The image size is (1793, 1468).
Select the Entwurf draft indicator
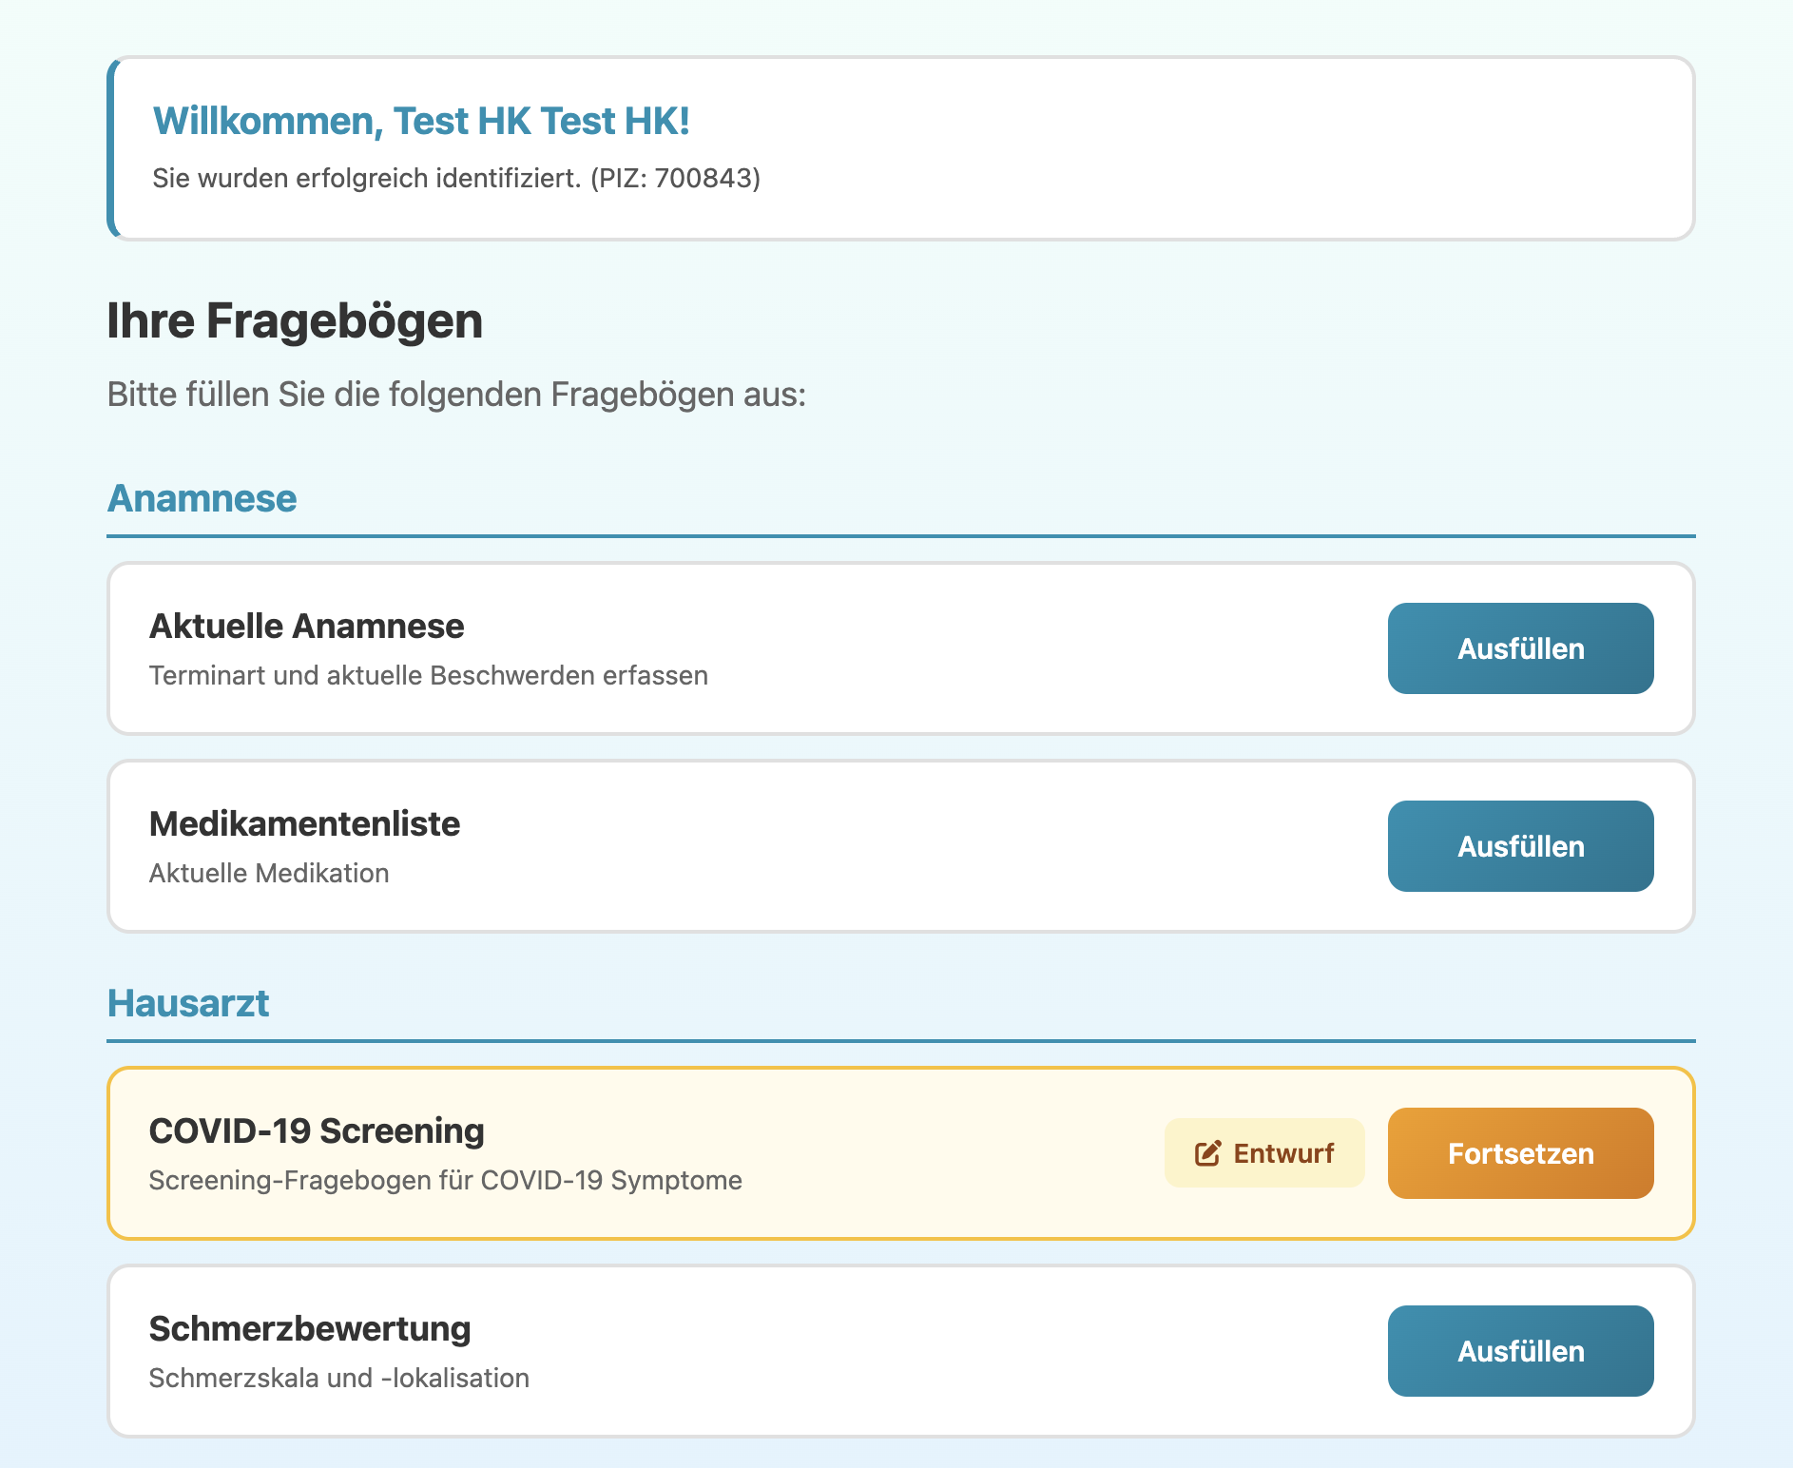pos(1264,1152)
